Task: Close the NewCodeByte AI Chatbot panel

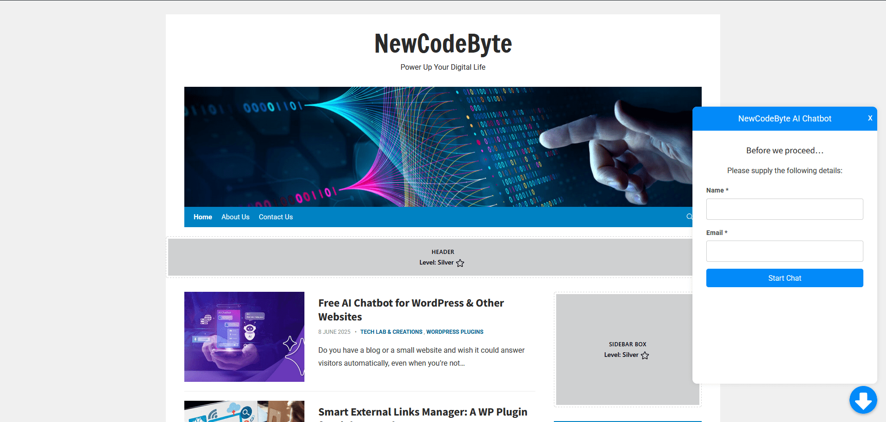Action: [x=870, y=118]
